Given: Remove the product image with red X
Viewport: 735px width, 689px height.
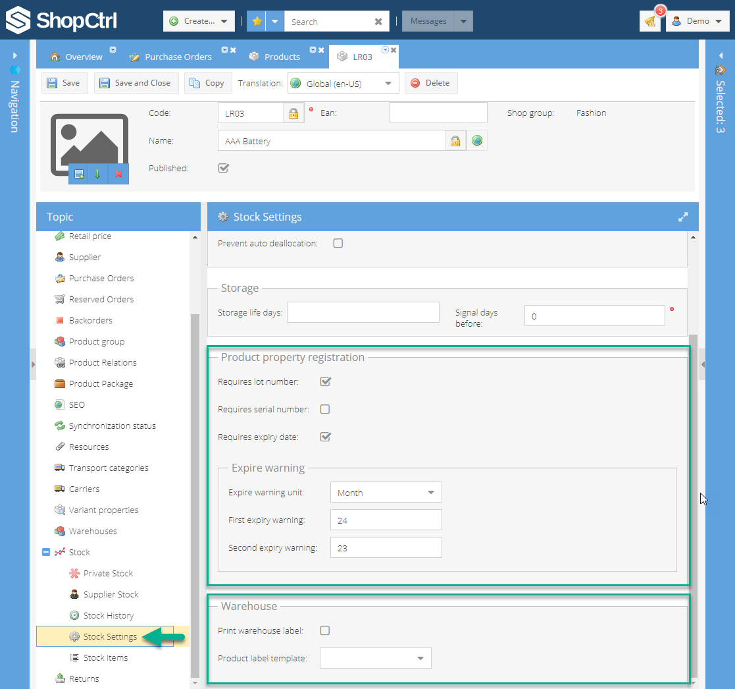Looking at the screenshot, I should 118,174.
